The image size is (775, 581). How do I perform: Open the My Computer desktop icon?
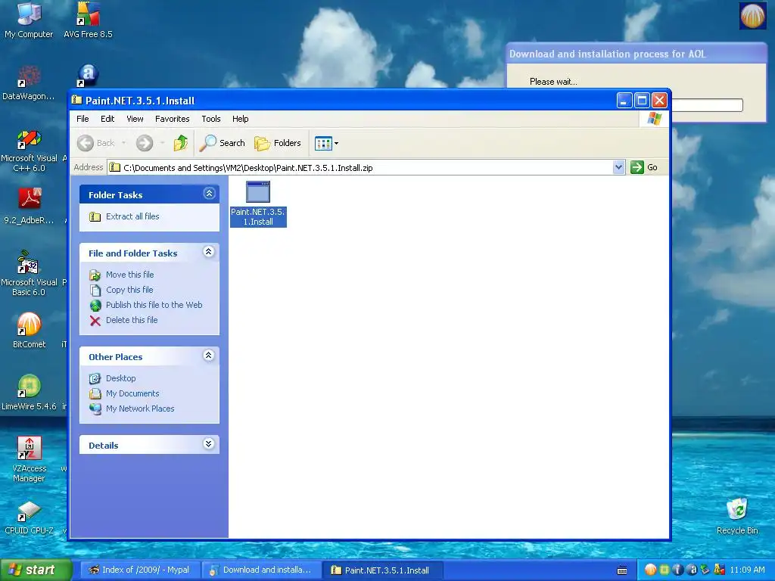click(29, 20)
